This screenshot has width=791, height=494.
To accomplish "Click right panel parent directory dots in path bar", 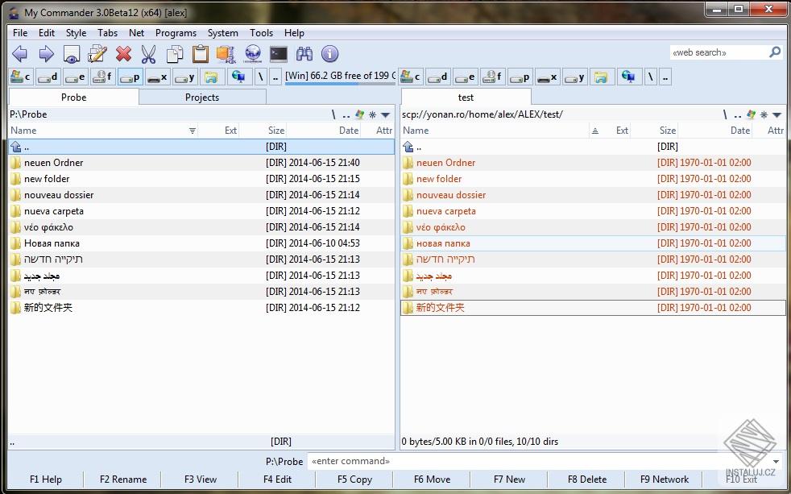I will coord(738,114).
